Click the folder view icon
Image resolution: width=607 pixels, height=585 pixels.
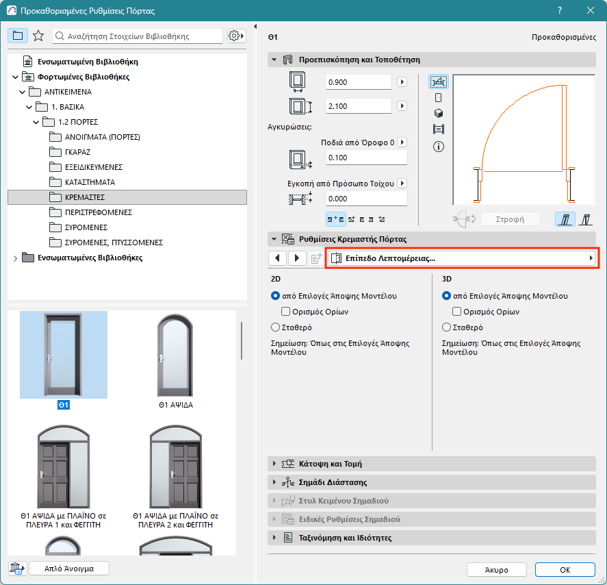[18, 36]
